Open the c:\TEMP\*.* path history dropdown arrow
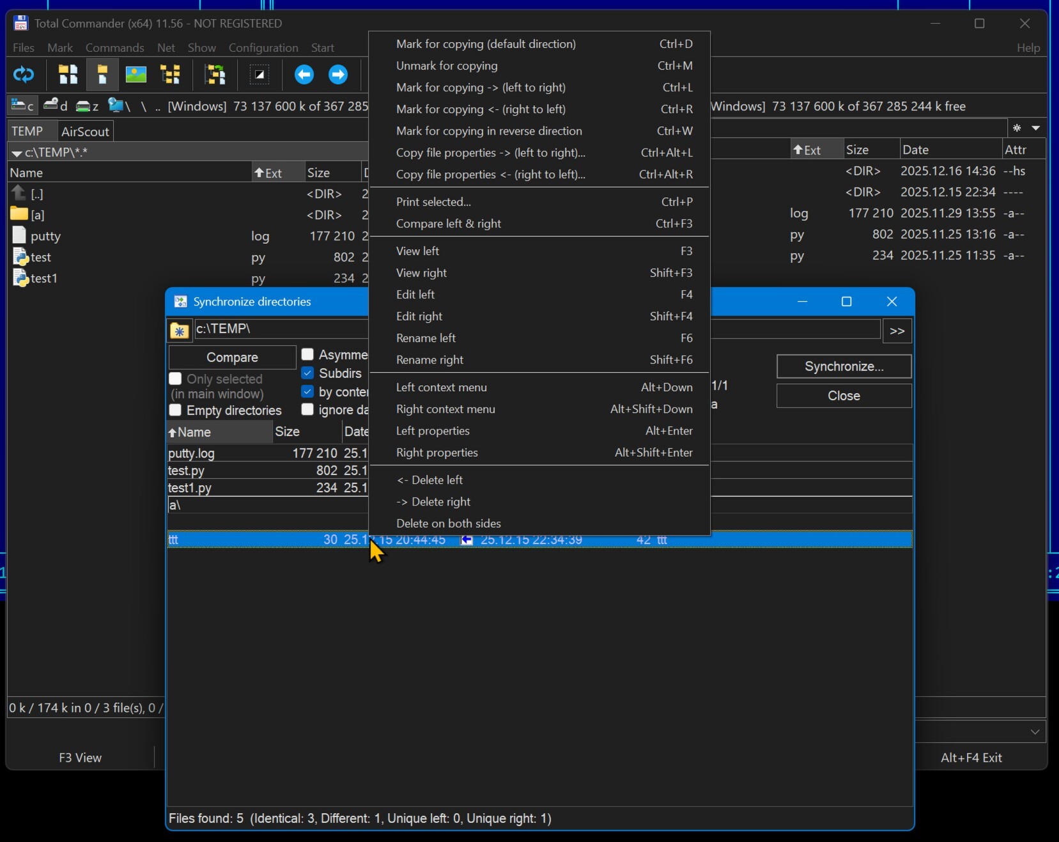 (17, 153)
